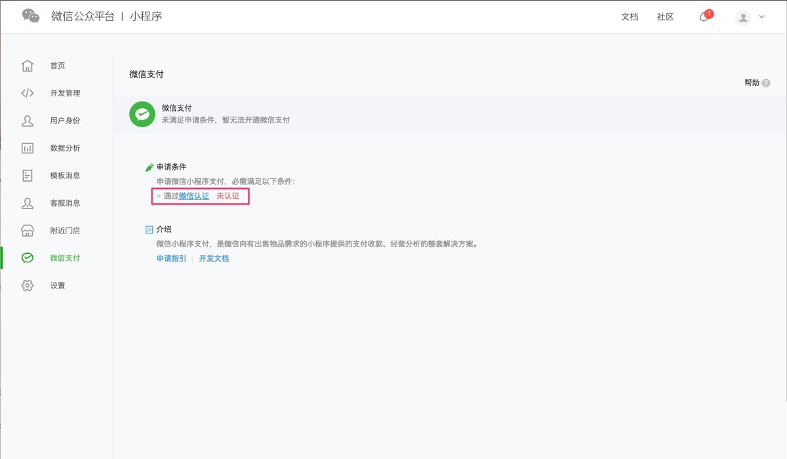Expand the account dropdown arrow
787x459 pixels.
[761, 17]
